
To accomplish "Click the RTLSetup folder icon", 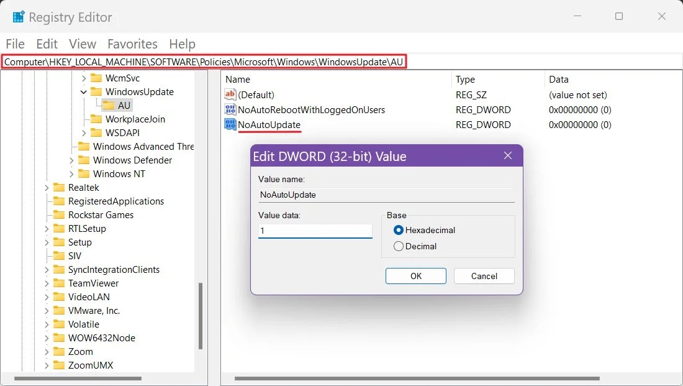I will 59,229.
